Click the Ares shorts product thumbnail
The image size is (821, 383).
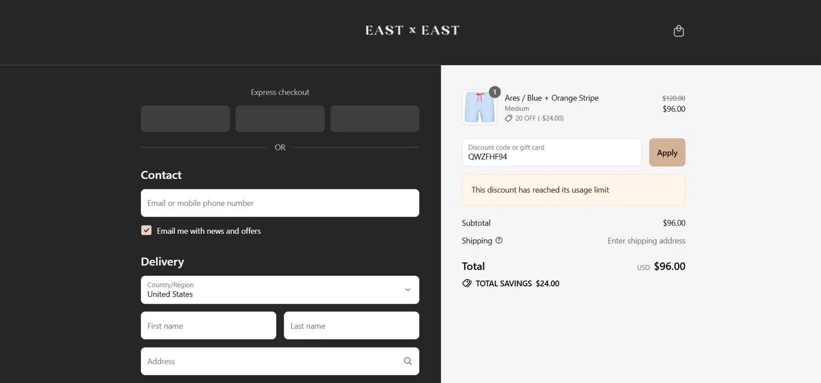point(479,107)
